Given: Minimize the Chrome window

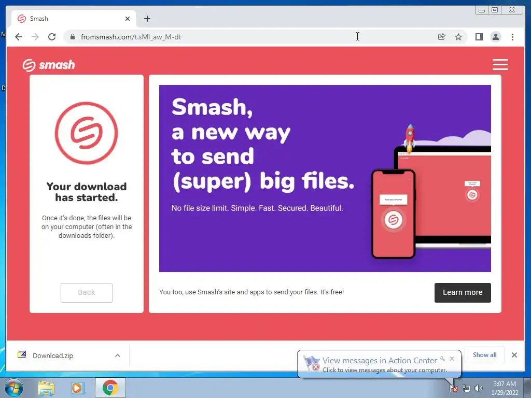Looking at the screenshot, I should [482, 10].
